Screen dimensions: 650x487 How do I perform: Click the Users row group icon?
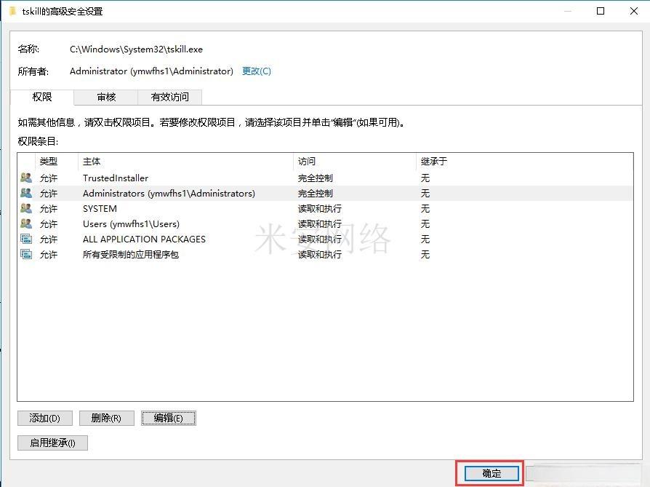point(26,223)
